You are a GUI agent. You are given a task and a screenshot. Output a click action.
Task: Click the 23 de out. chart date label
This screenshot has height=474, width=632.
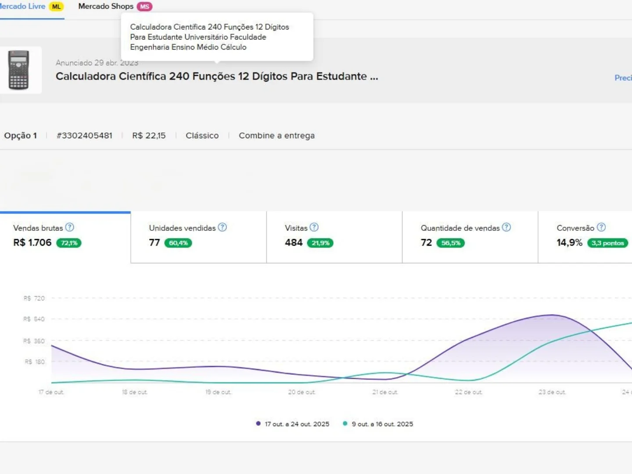point(552,392)
